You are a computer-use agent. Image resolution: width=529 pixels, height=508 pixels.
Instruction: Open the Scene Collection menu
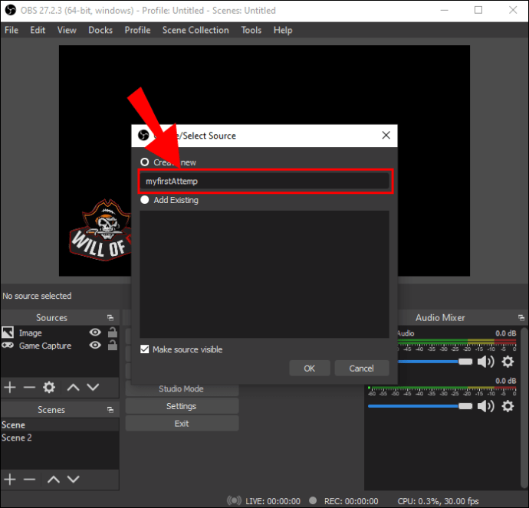195,30
